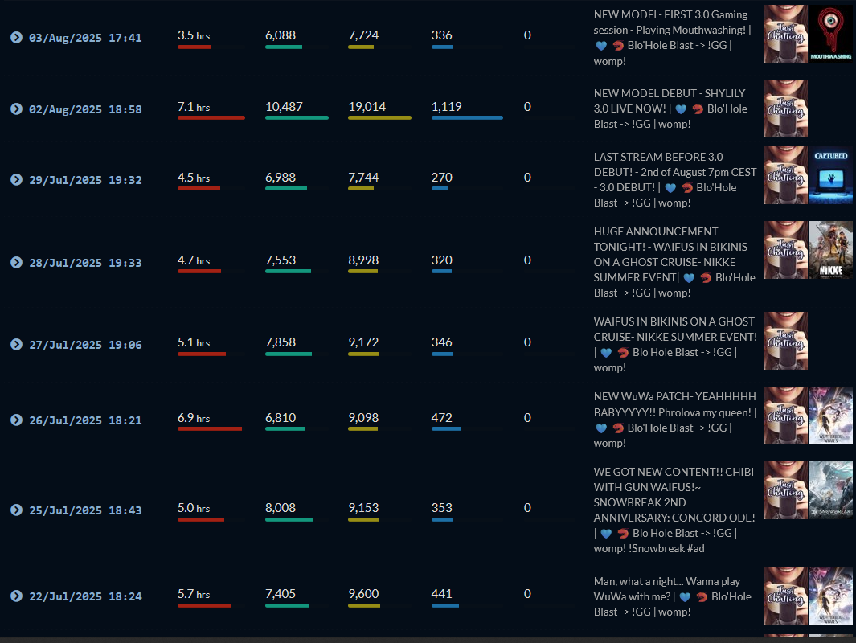
Task: Open title 'WE GOT NEW CONTENT!! CHIBI WITH GUN WAIFUS!'
Action: pyautogui.click(x=675, y=510)
